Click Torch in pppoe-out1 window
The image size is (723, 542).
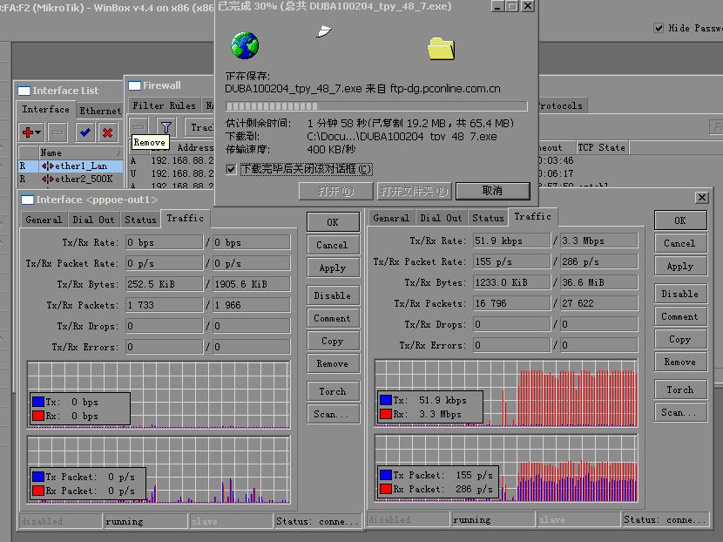pos(333,391)
